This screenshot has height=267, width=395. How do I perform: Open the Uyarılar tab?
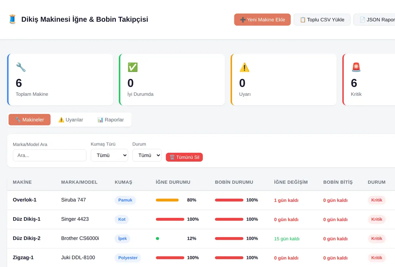[71, 120]
